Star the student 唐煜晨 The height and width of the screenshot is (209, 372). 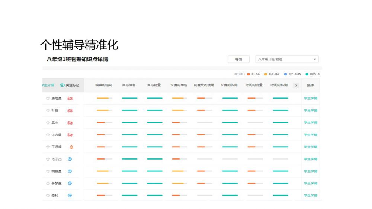click(48, 99)
